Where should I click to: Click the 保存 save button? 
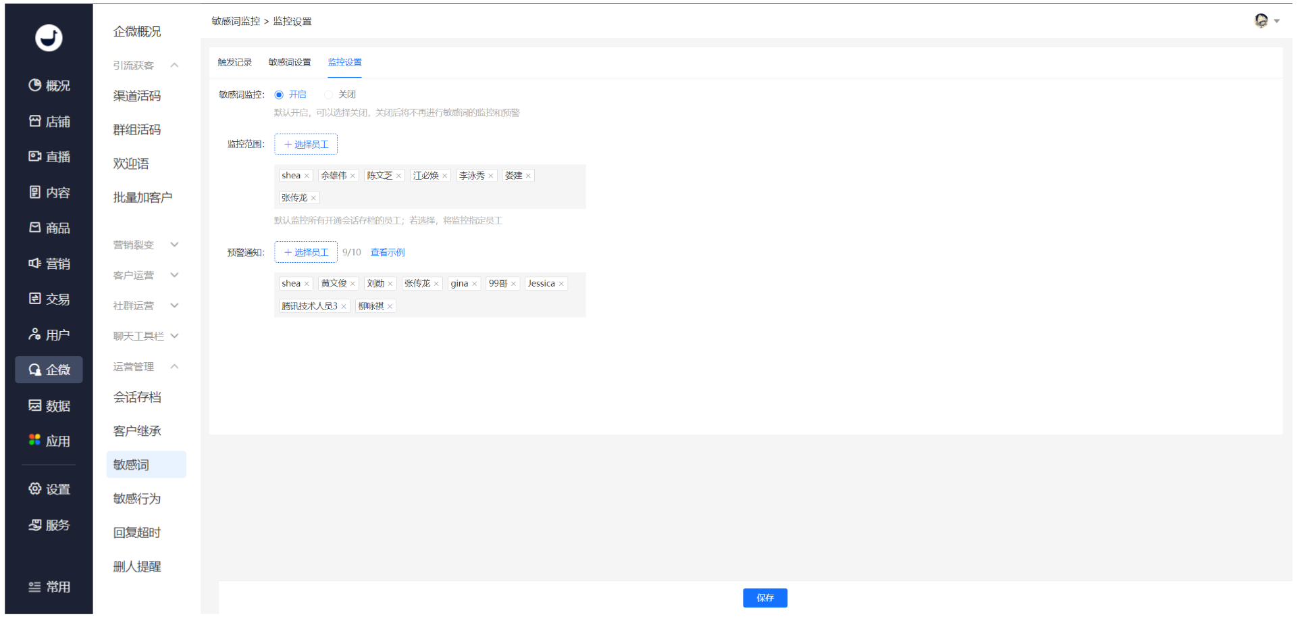click(765, 598)
